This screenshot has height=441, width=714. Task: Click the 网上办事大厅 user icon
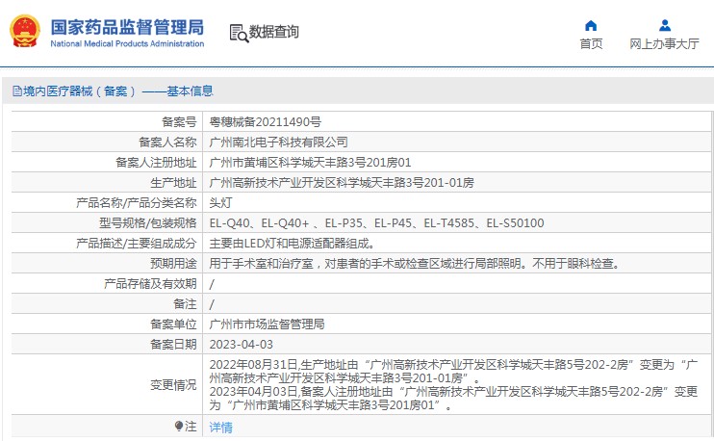[x=665, y=25]
